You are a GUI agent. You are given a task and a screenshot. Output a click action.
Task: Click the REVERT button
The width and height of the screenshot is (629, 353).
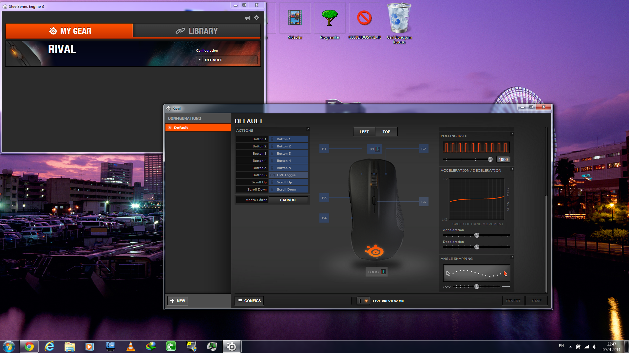tap(513, 301)
